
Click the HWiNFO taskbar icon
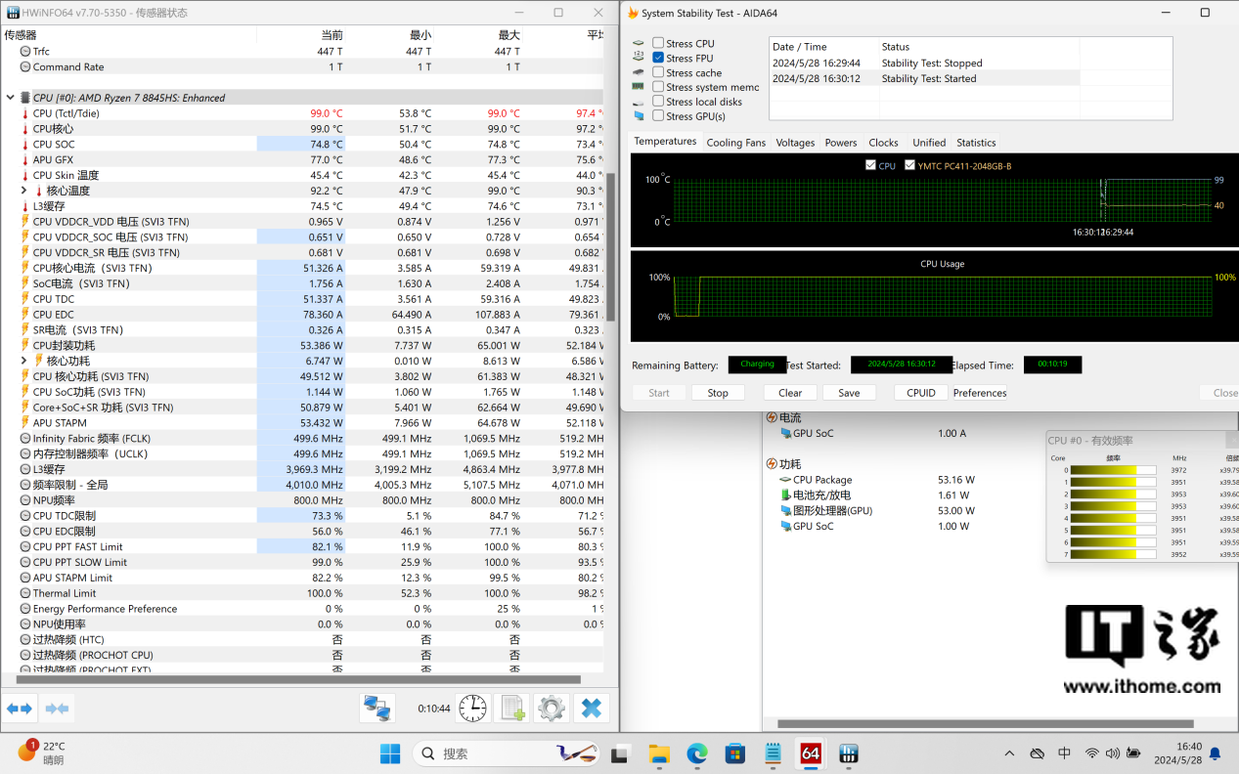[849, 753]
